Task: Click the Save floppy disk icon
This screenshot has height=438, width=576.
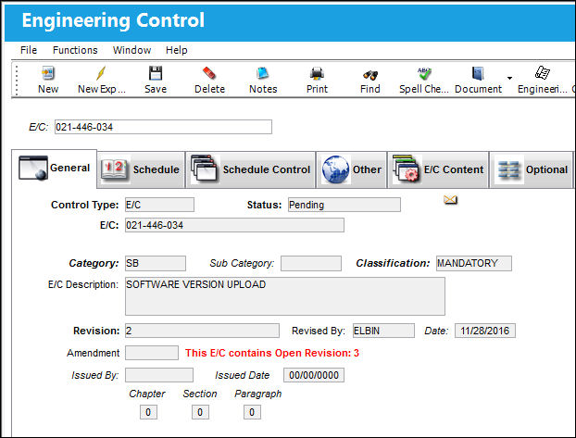Action: 156,73
